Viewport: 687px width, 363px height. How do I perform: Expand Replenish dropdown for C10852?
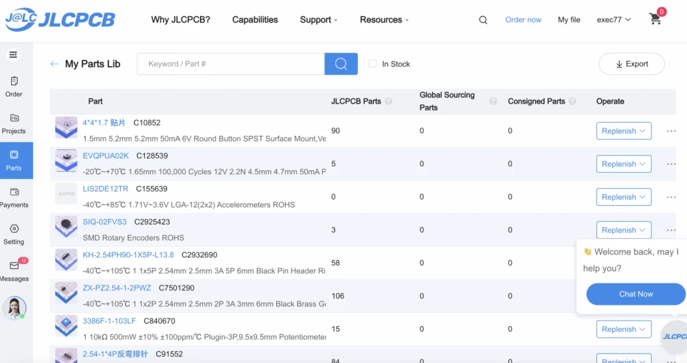[623, 131]
